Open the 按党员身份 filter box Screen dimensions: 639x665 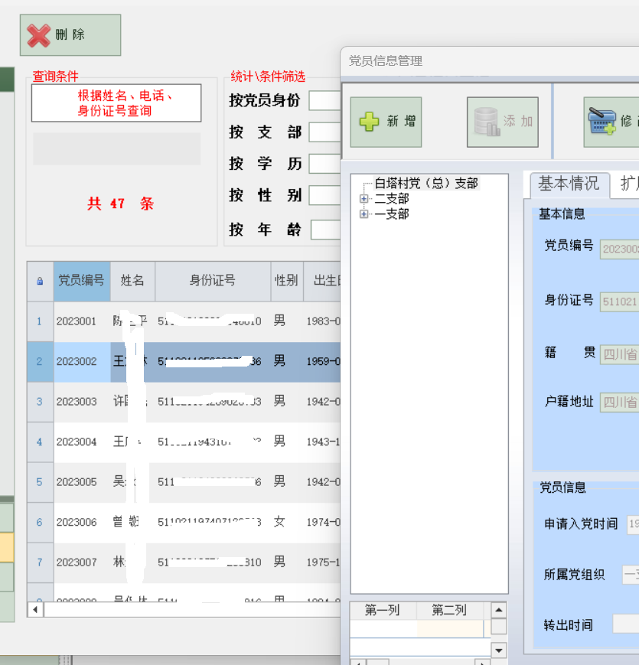pyautogui.click(x=324, y=101)
